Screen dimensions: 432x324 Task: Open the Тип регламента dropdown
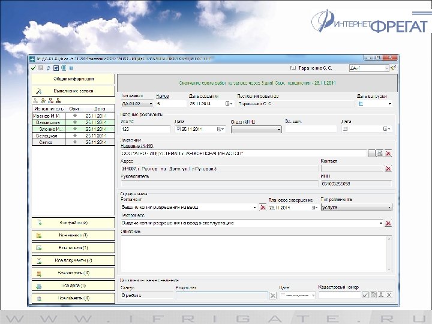click(x=389, y=207)
